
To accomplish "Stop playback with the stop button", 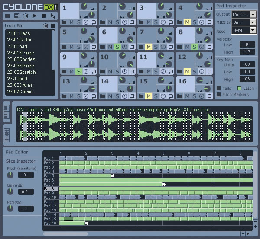I will point(44,16).
